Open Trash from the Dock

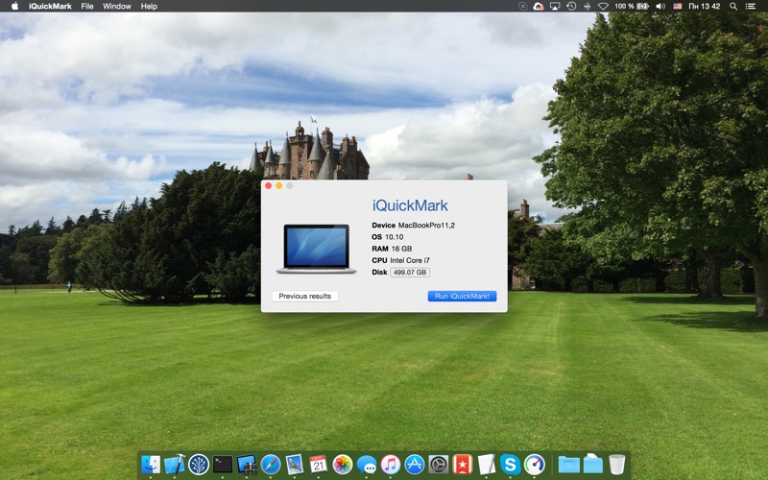[616, 464]
